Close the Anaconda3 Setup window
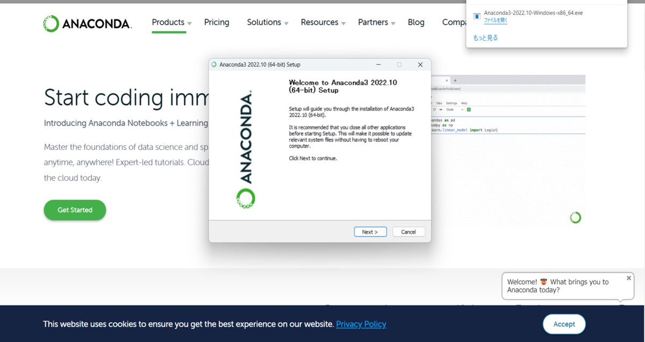Screen dimensions: 645x342 click(420, 64)
